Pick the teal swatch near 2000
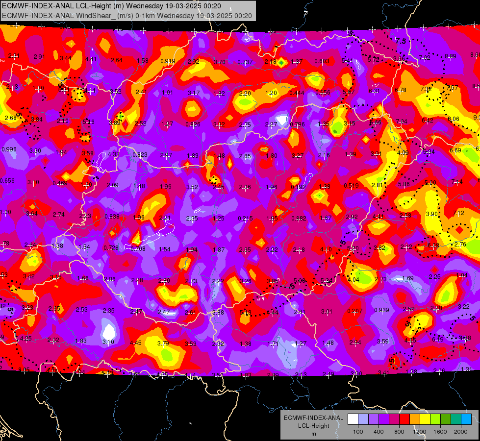The width and height of the screenshot is (480, 441). (456, 419)
